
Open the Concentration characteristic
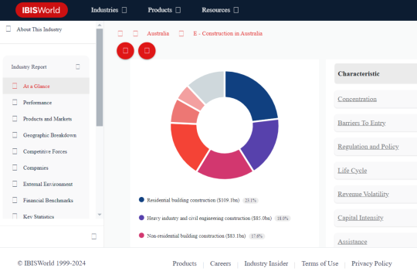[358, 99]
